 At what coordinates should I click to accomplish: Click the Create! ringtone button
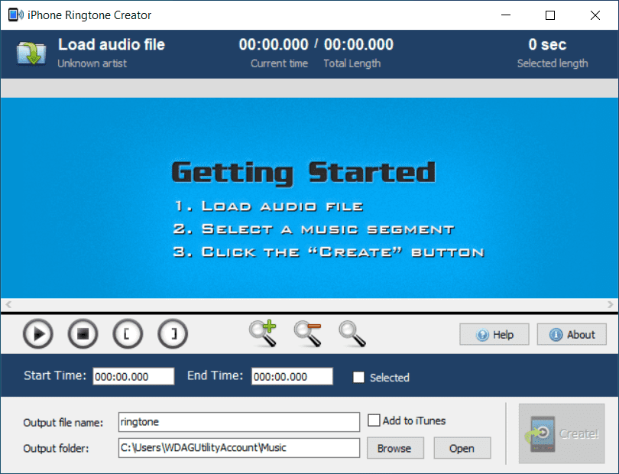pos(562,433)
